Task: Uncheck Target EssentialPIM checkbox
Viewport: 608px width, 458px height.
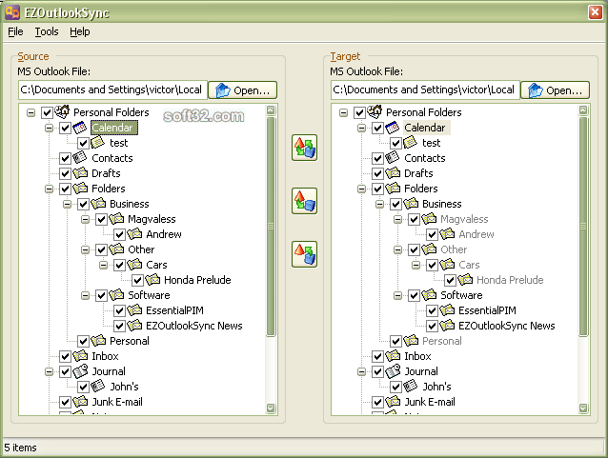Action: (432, 310)
